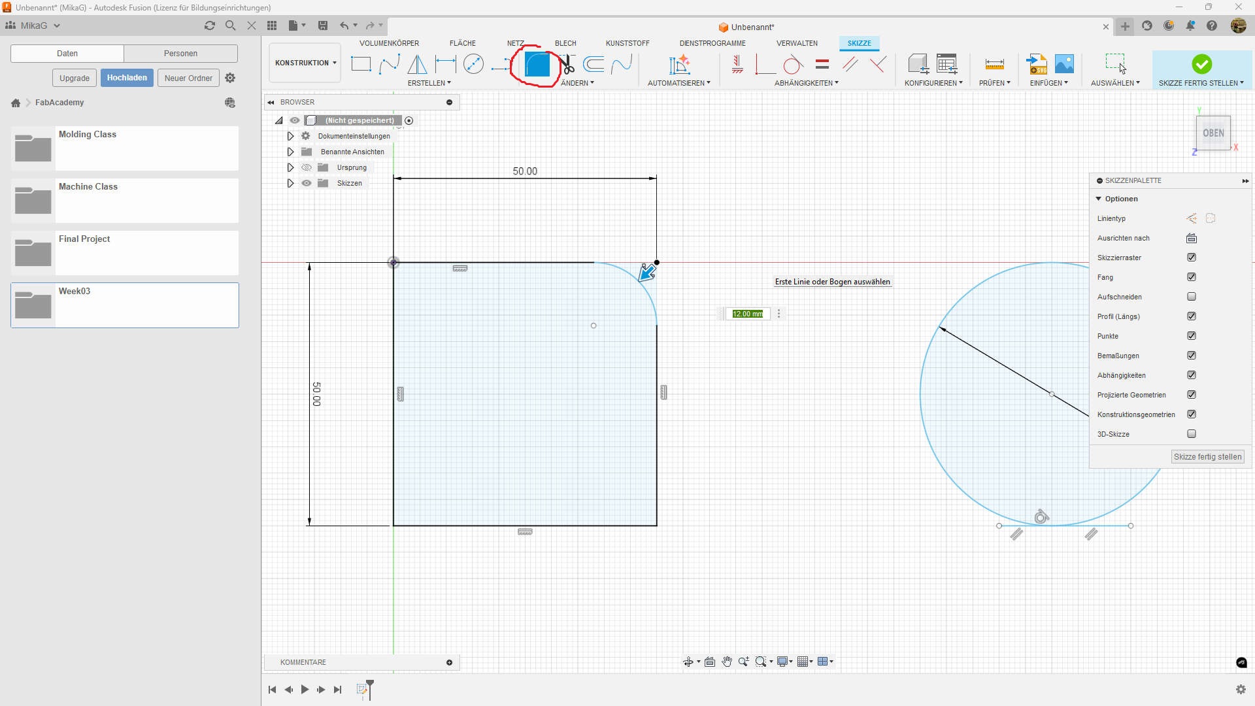Switch to the BLECH tab
The height and width of the screenshot is (706, 1255).
coord(565,43)
